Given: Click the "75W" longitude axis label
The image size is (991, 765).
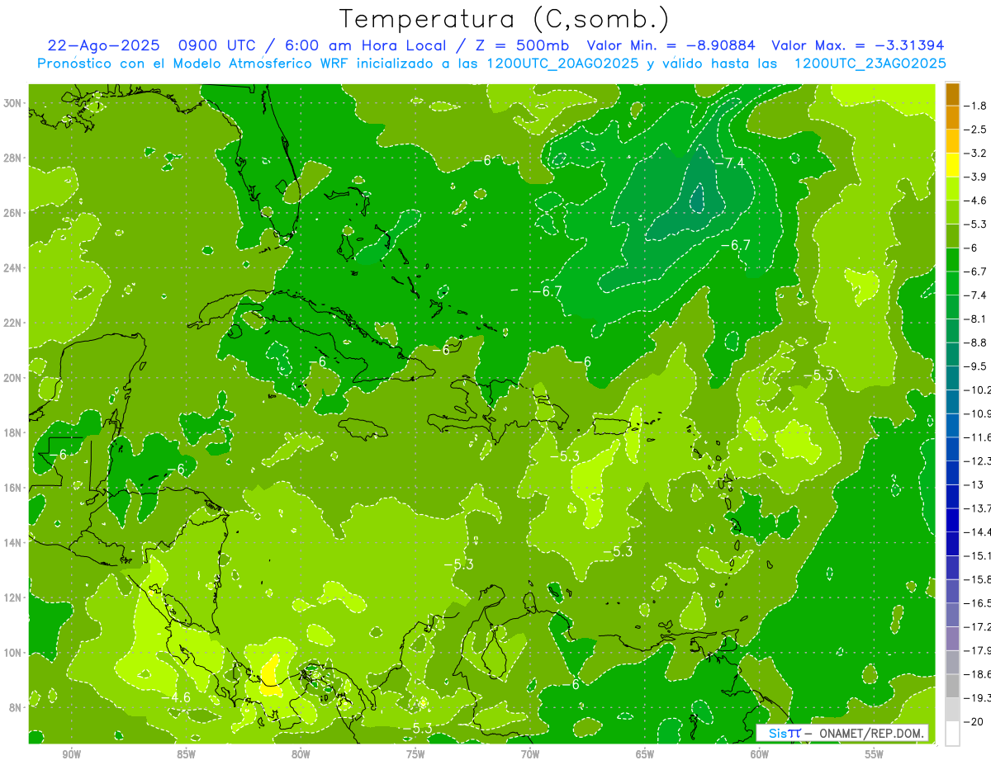Looking at the screenshot, I should [x=415, y=755].
